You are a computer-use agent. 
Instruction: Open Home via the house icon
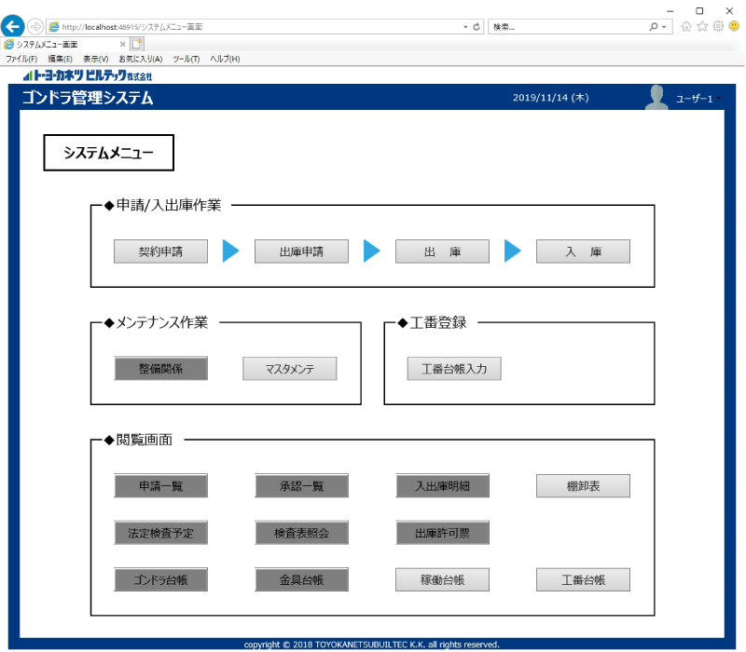click(686, 26)
